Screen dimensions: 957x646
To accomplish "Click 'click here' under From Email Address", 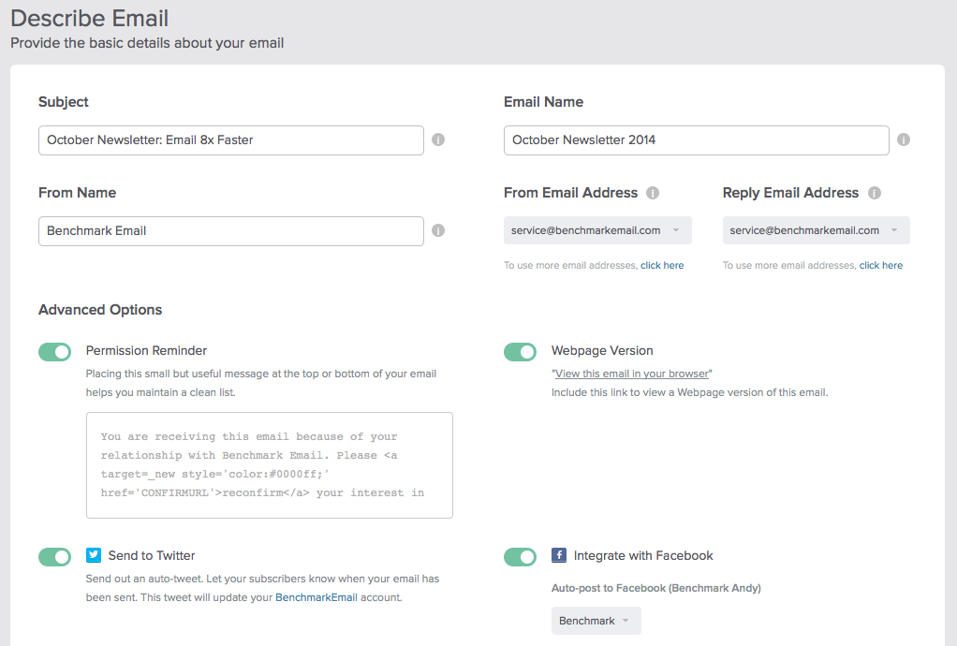I will pyautogui.click(x=662, y=266).
